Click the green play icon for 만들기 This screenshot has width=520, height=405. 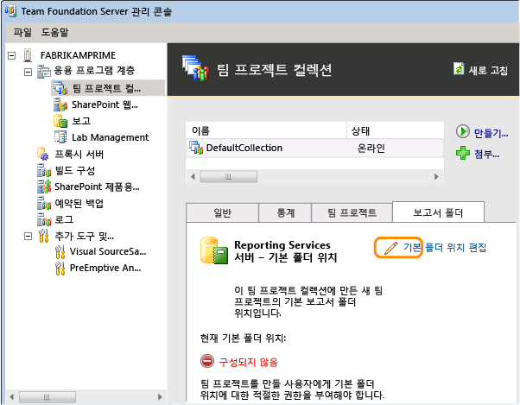click(463, 131)
